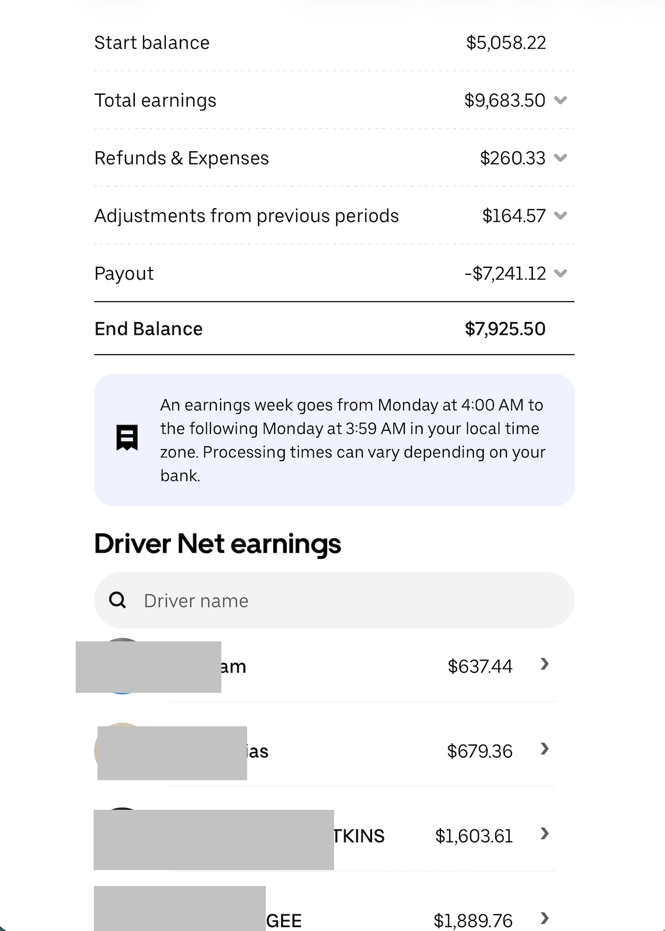Click the Payout amount -$7,241.12
Image resolution: width=665 pixels, height=931 pixels.
click(x=505, y=273)
